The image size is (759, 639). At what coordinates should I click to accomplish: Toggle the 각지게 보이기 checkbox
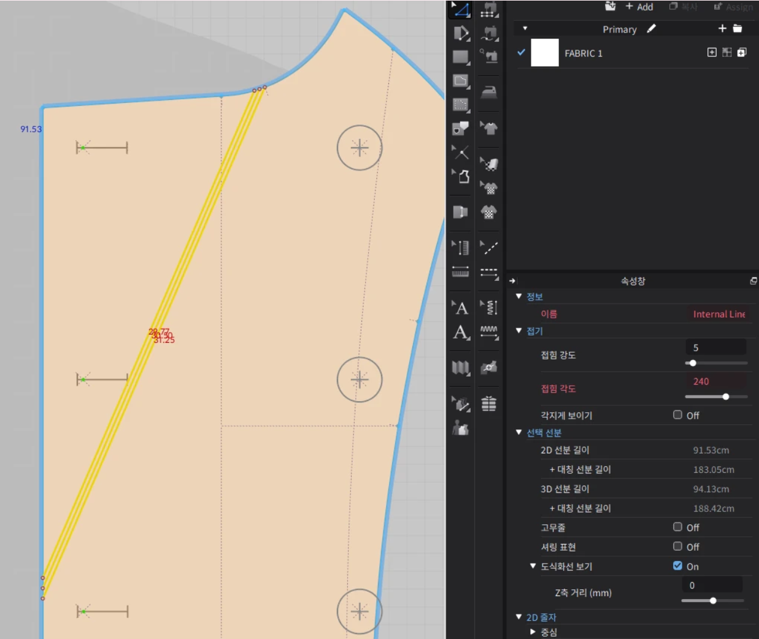[x=677, y=415]
